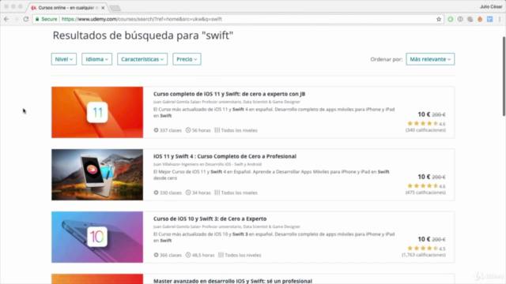This screenshot has height=284, width=506.
Task: Open the Nivel filter dropdown
Action: pyautogui.click(x=64, y=59)
